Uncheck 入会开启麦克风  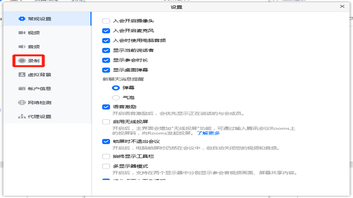(106, 31)
